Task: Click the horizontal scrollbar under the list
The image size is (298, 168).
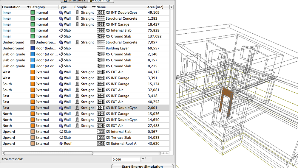Action: (48, 153)
